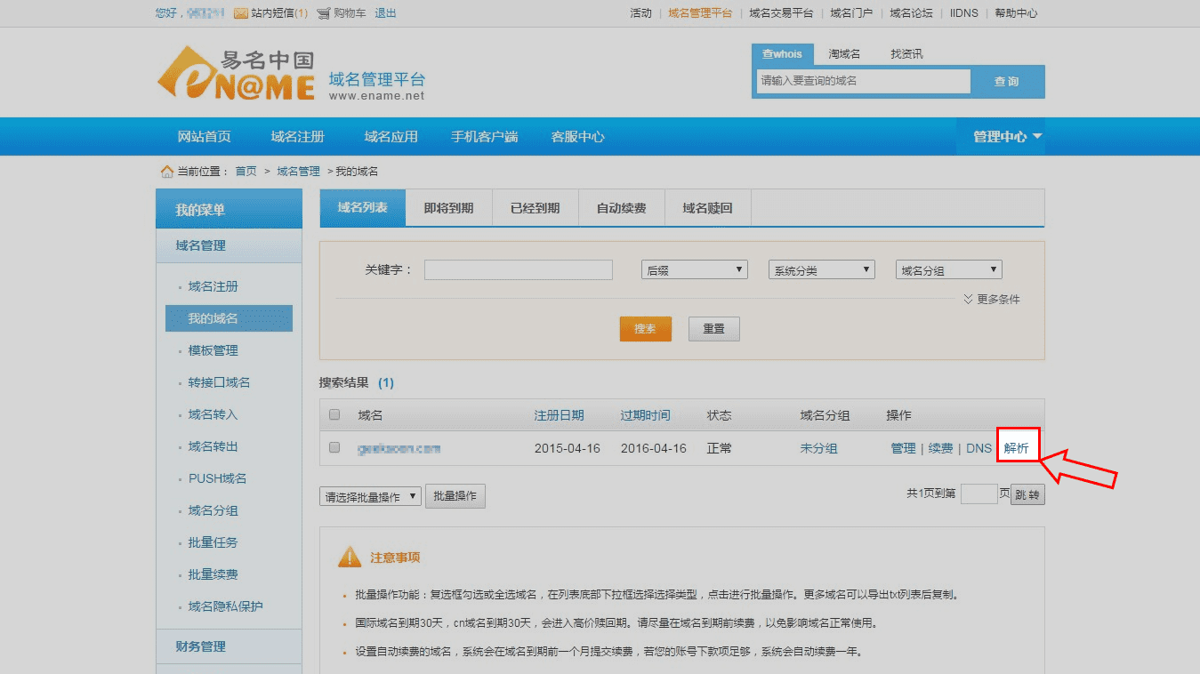Viewport: 1200px width, 674px height.
Task: Collapse the 域名管理 sidebar section
Action: point(229,245)
